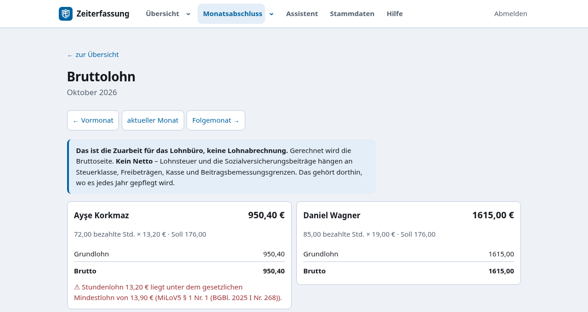Click the Zeiterfassung shield logo icon
Screen dimensions: 588x312
(x=66, y=14)
